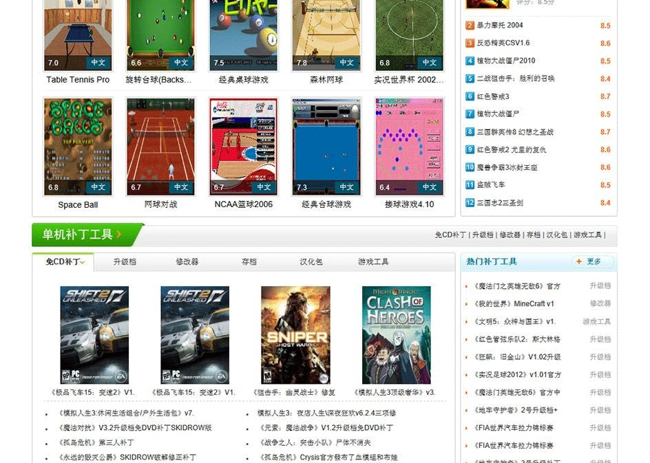The height and width of the screenshot is (463, 650).
Task: Open 模拟人生3：夜店人生 patch link
Action: click(x=326, y=413)
